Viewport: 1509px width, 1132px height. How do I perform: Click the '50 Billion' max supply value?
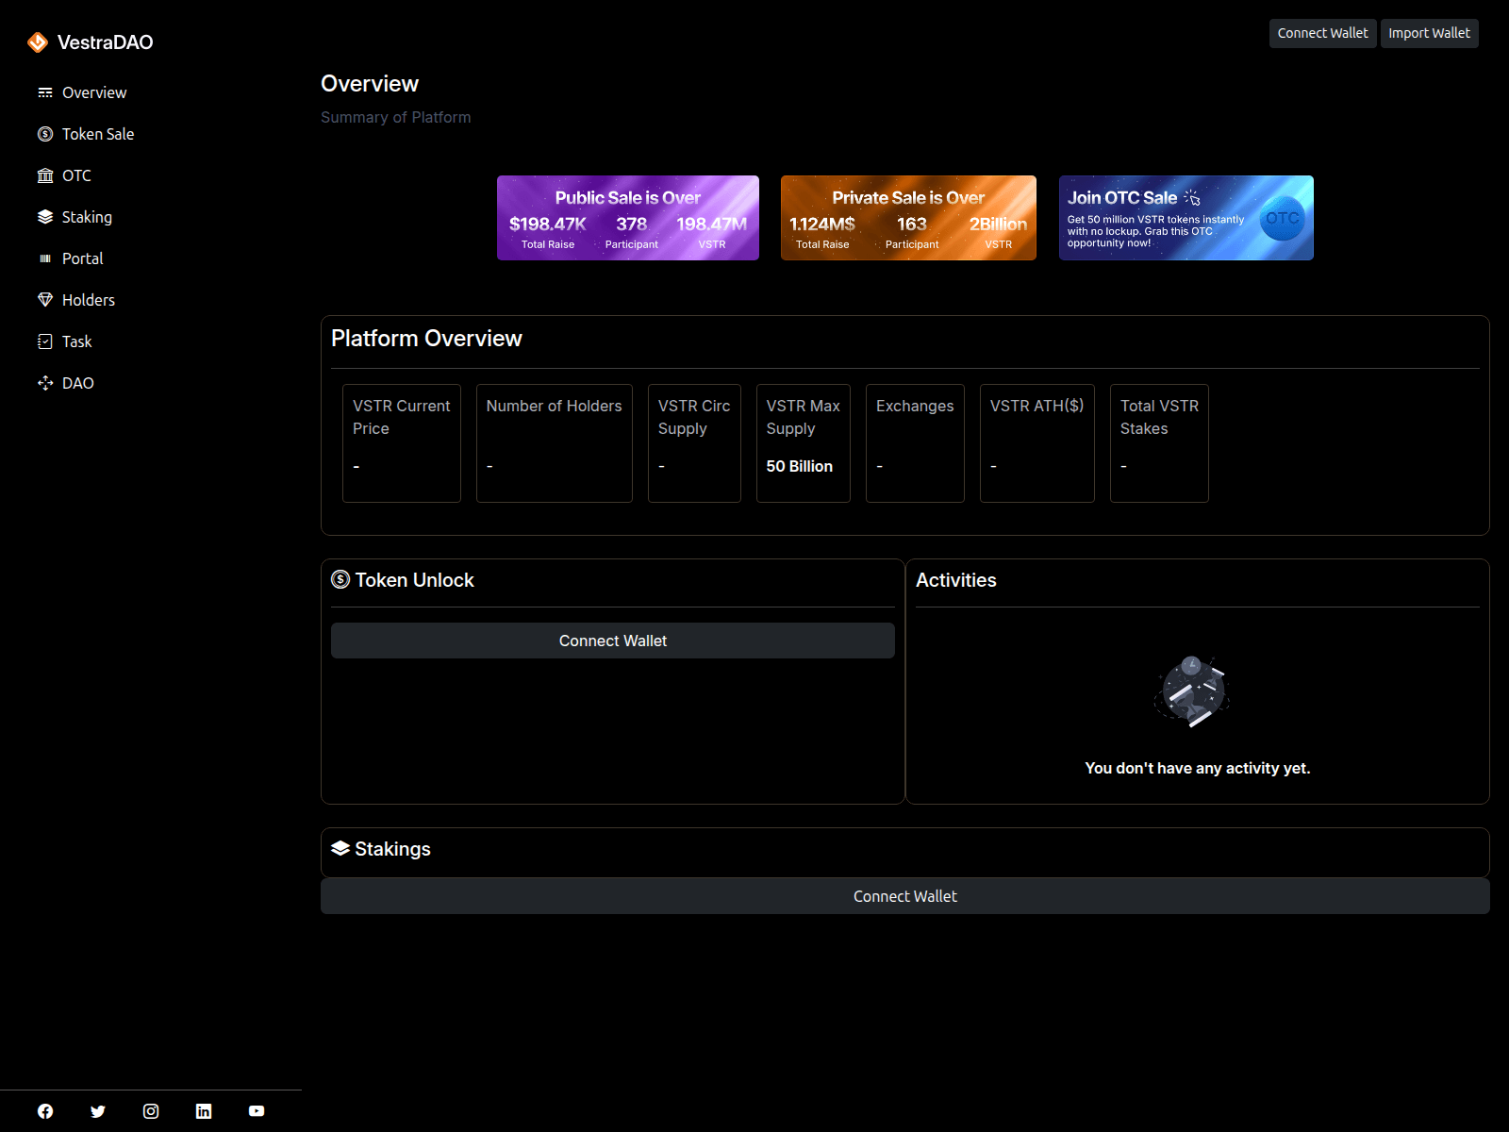tap(800, 466)
